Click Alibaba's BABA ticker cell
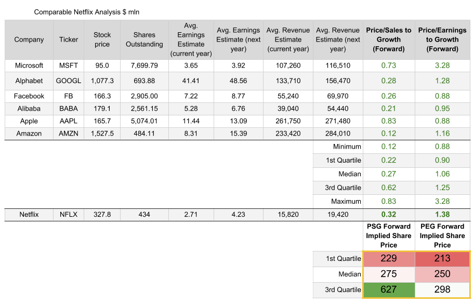Screen dimensions: 474x304 point(69,109)
